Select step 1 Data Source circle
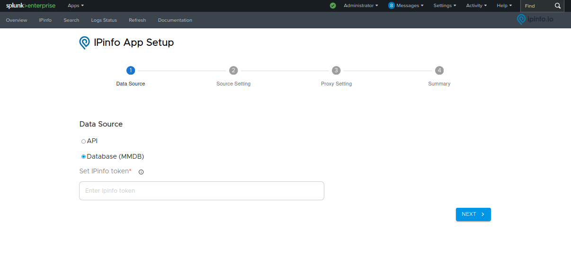571x256 pixels. point(131,70)
